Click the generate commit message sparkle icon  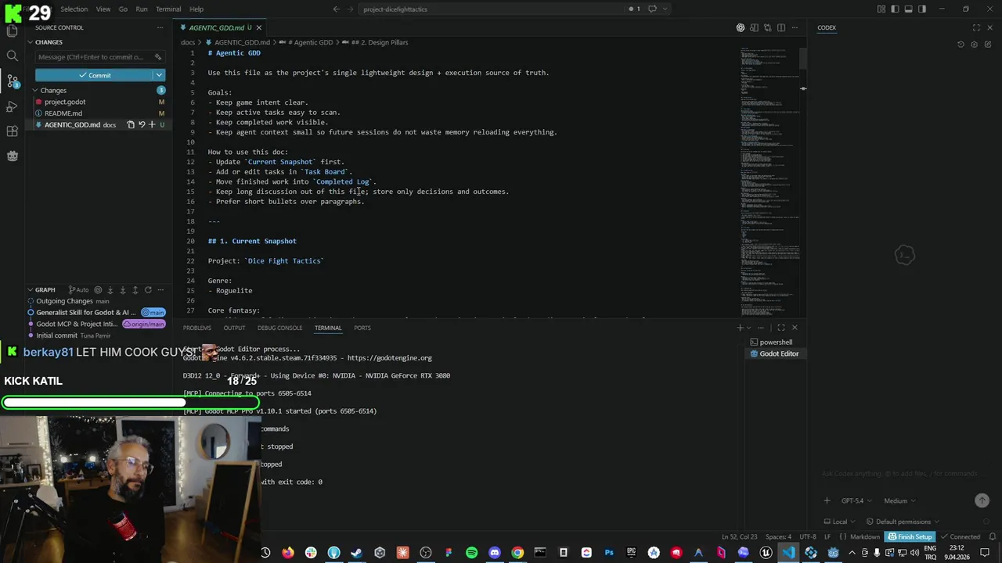point(157,57)
